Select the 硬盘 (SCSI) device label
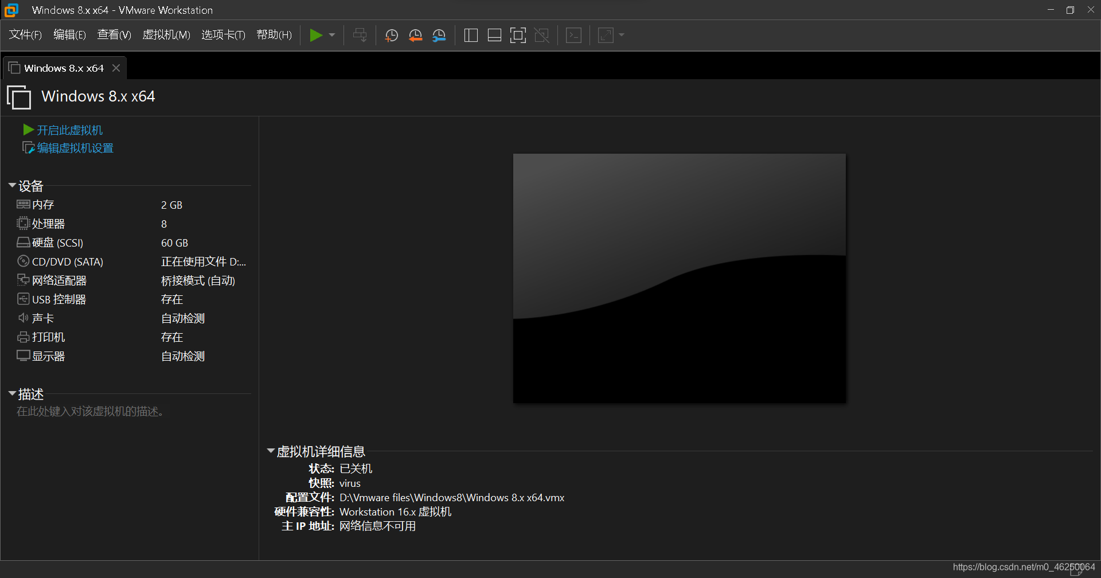Screen dimensions: 1101x578 pyautogui.click(x=57, y=243)
